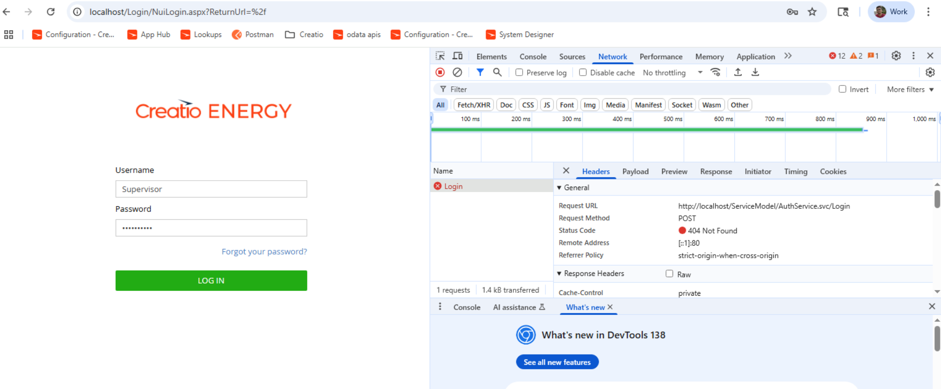This screenshot has height=389, width=941.
Task: Select the Login request row
Action: [x=492, y=186]
